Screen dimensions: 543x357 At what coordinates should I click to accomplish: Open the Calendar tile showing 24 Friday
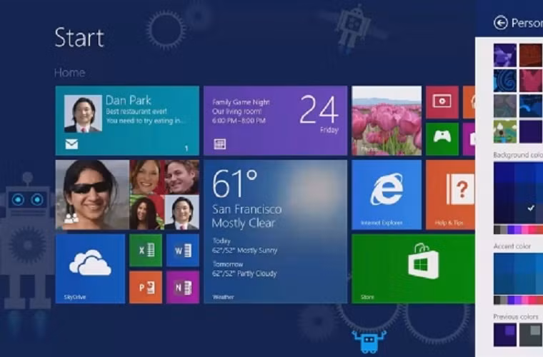coord(275,121)
